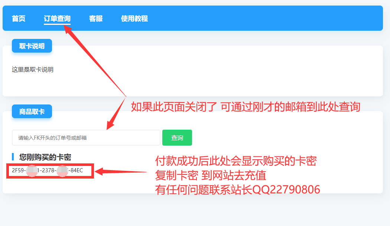
Task: Click the 复制卡密 到网站去充值 note
Action: 211,175
